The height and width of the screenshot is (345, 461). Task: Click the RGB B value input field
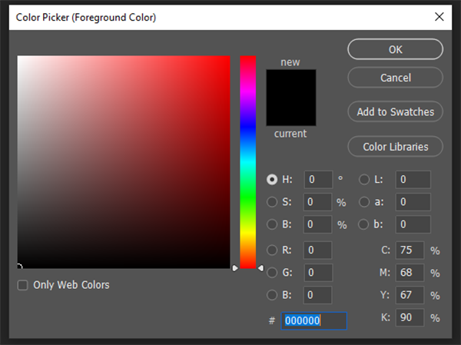tap(317, 295)
